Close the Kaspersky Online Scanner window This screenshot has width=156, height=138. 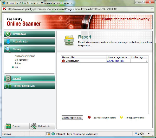150,2
